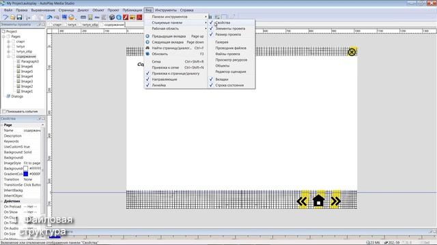Select Сетка menu entry
Image resolution: width=437 pixels, height=245 pixels.
point(175,62)
